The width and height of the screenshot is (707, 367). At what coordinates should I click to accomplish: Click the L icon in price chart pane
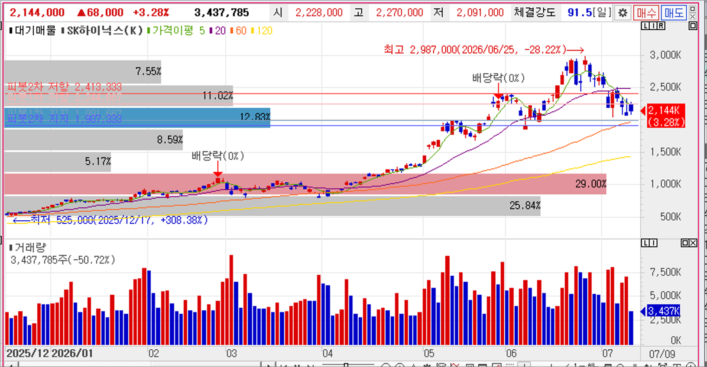645,26
